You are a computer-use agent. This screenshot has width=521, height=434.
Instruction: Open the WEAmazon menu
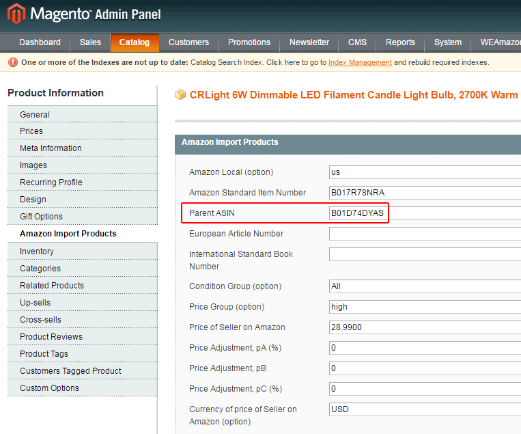[x=496, y=42]
